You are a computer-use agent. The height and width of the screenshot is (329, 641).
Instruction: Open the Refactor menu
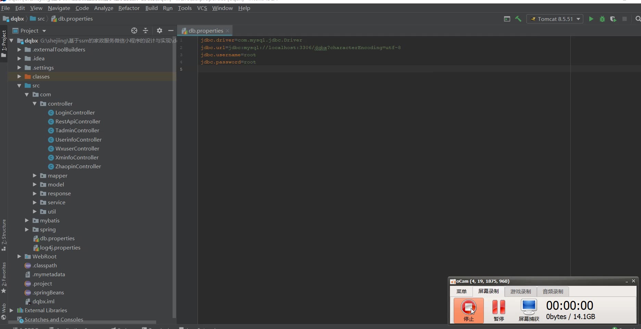[129, 8]
